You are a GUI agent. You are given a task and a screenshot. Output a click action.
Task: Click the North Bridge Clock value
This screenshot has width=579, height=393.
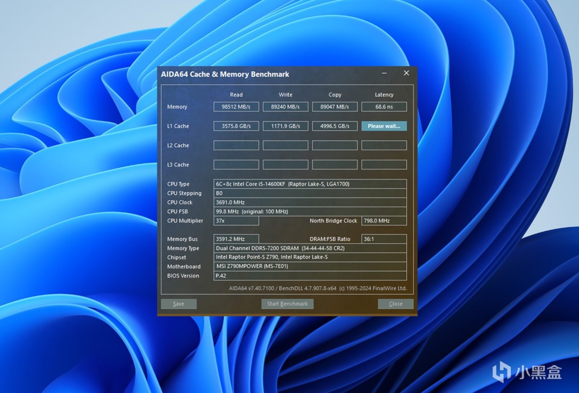tap(384, 221)
